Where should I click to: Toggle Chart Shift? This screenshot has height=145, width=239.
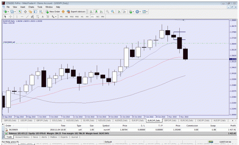pos(124,12)
